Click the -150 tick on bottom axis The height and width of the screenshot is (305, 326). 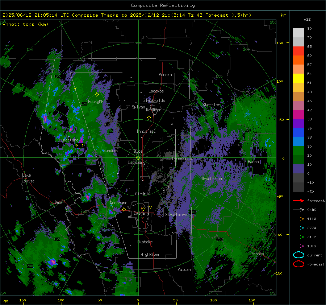click(x=21, y=300)
